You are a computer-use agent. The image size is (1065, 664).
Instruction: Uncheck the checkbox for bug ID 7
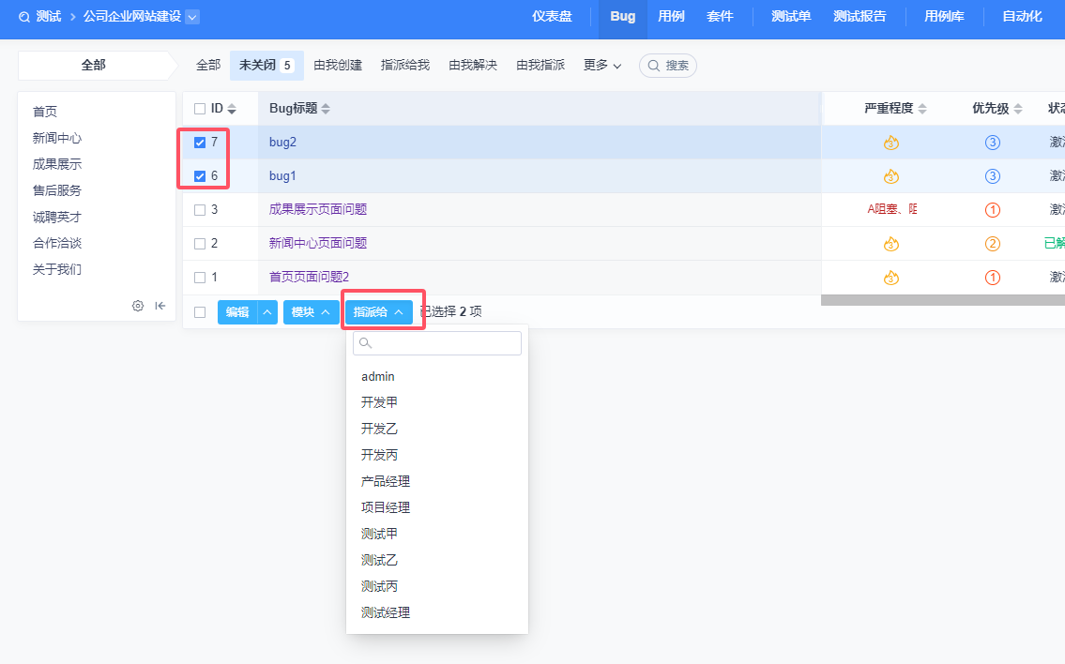click(x=200, y=143)
